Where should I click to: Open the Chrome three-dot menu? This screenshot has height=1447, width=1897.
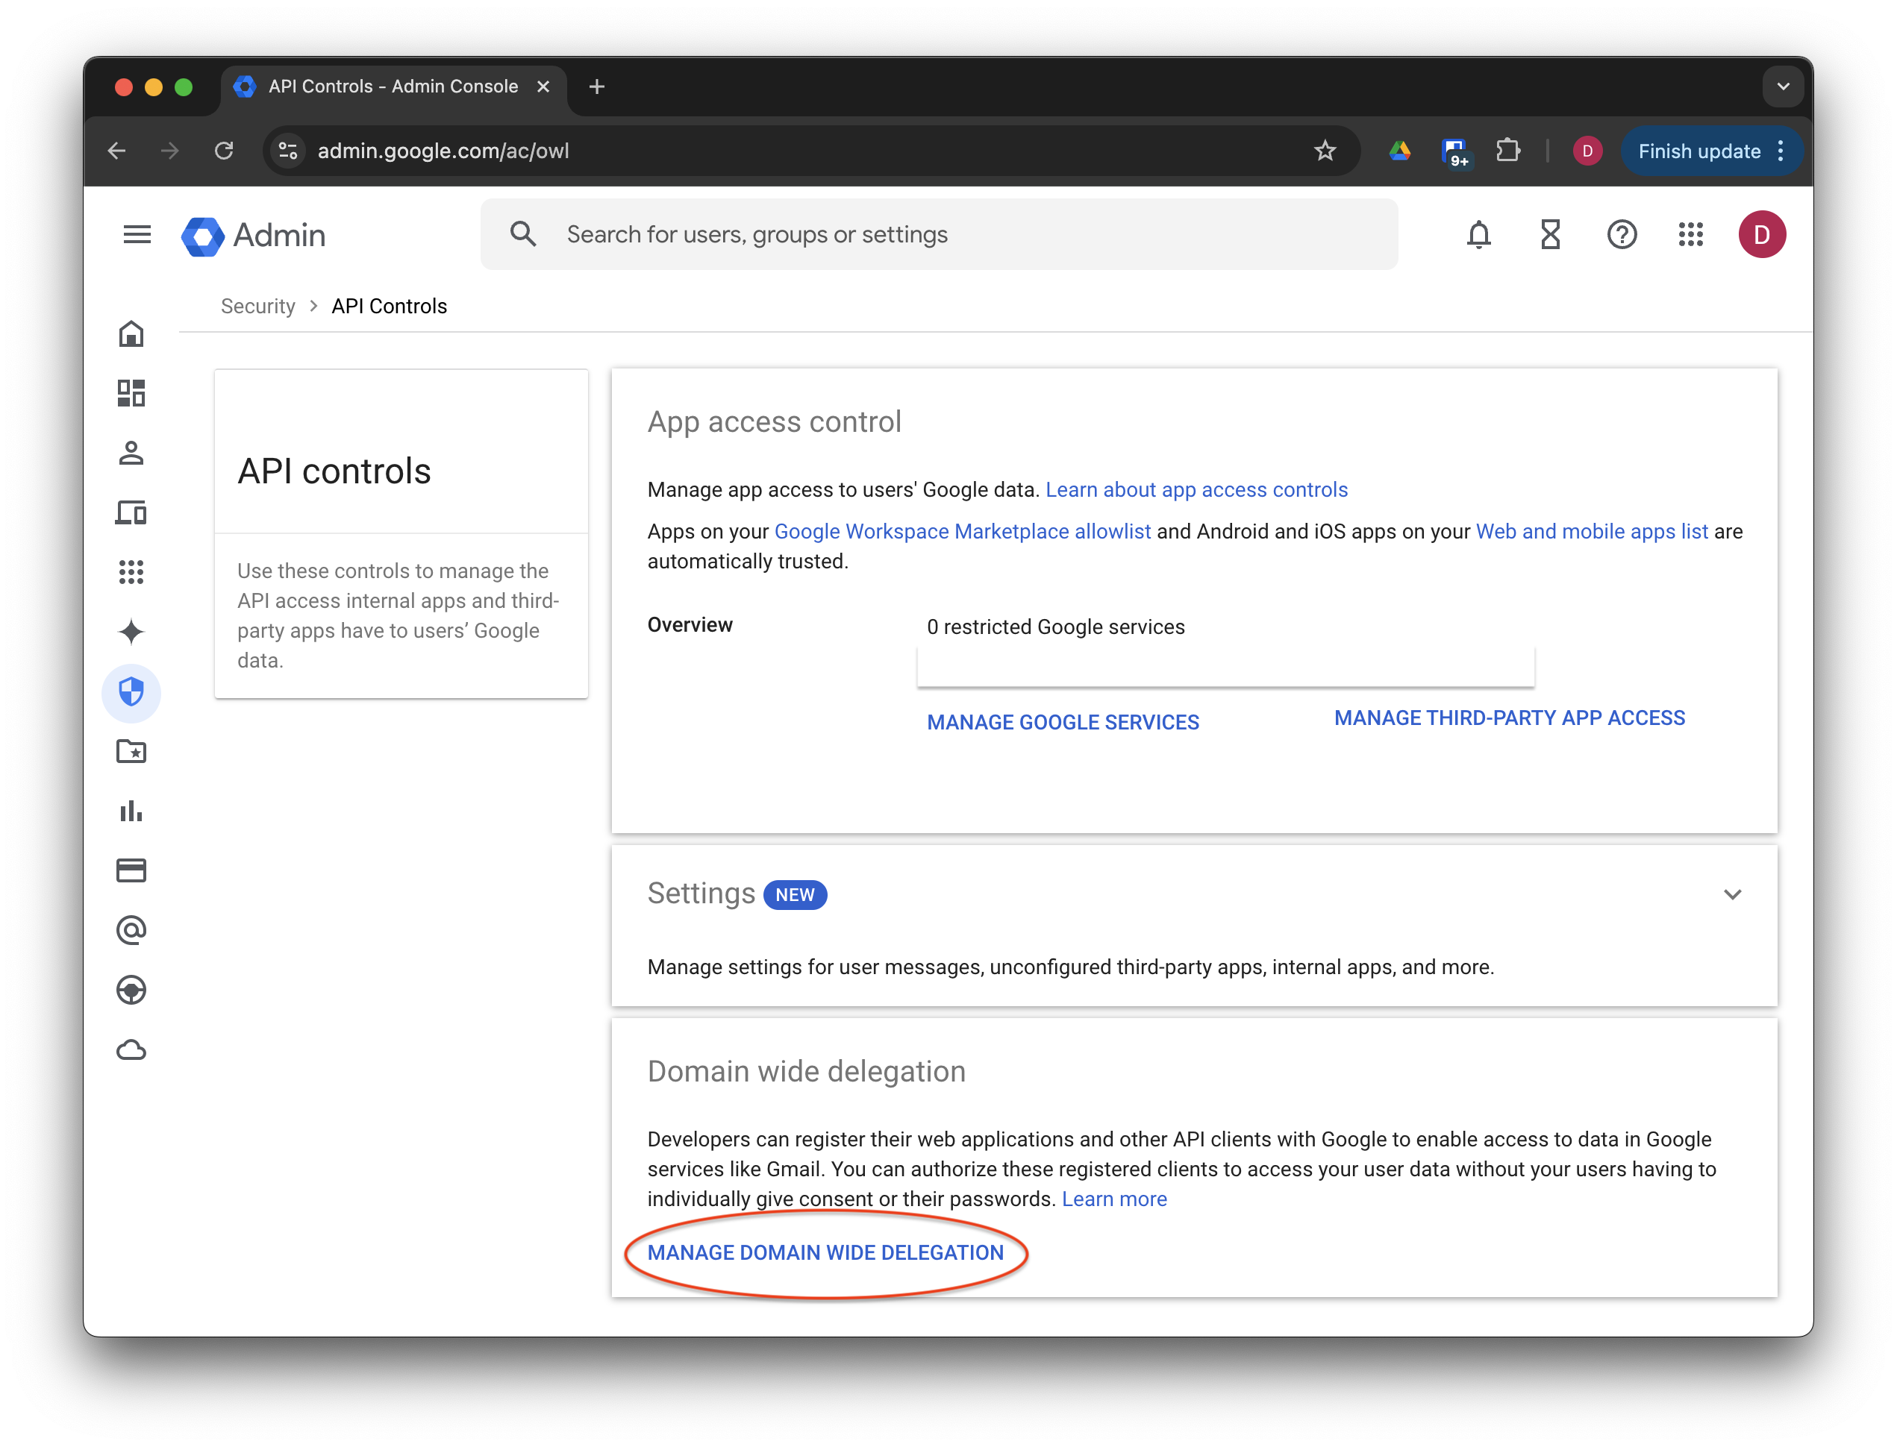[1781, 151]
